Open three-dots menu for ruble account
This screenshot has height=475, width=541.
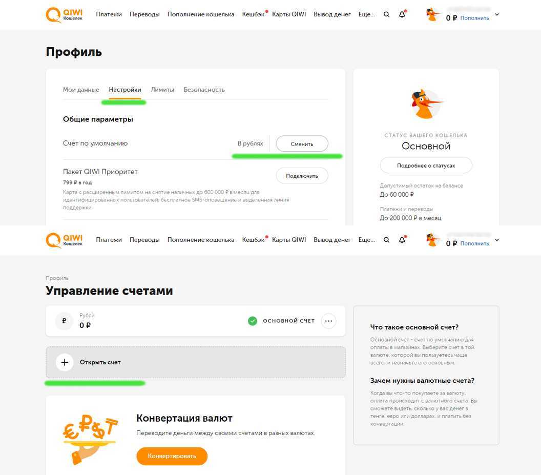tap(328, 321)
